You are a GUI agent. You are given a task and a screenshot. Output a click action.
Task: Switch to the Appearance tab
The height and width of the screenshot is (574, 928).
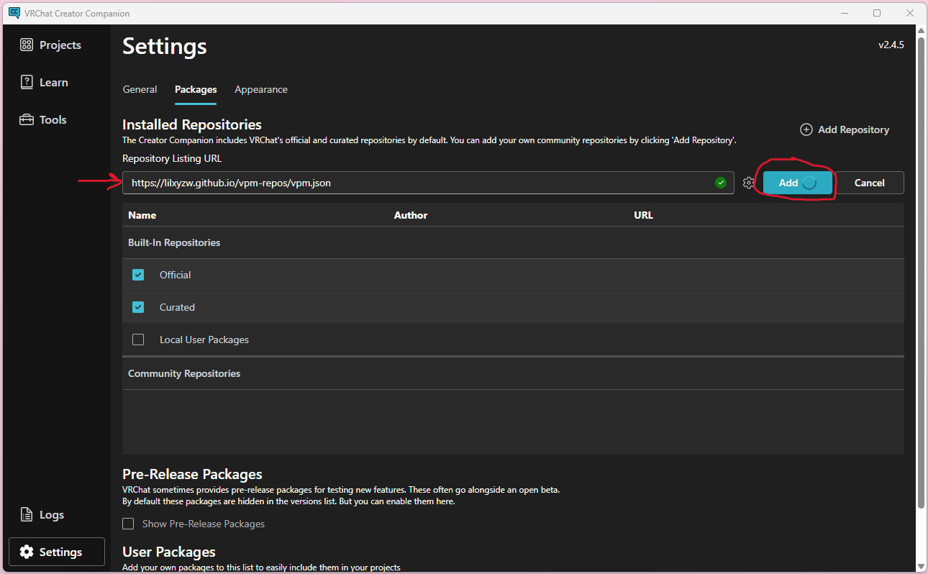coord(261,89)
